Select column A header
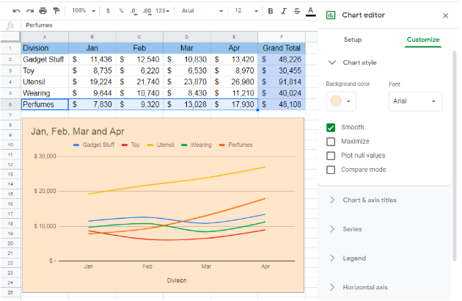Image resolution: width=462 pixels, height=301 pixels. point(45,37)
